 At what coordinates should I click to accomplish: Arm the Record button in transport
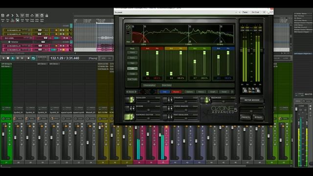(x=28, y=58)
